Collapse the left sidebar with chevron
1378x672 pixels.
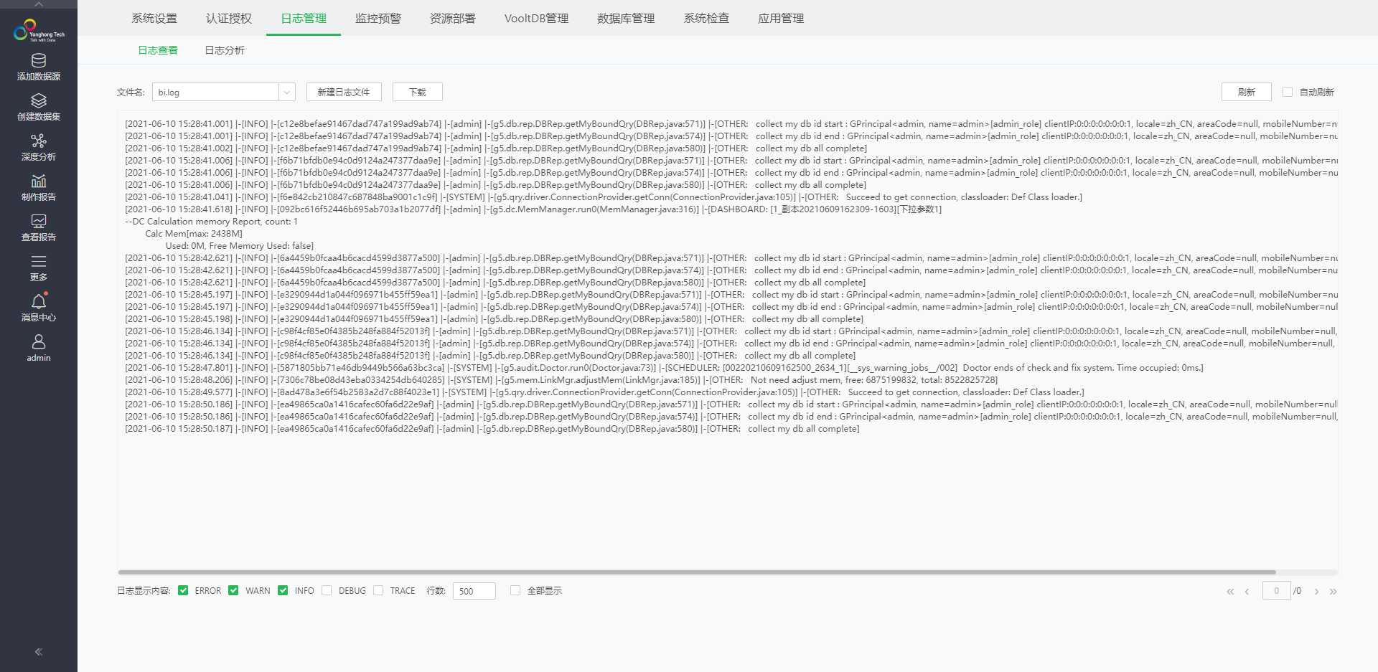tap(38, 651)
